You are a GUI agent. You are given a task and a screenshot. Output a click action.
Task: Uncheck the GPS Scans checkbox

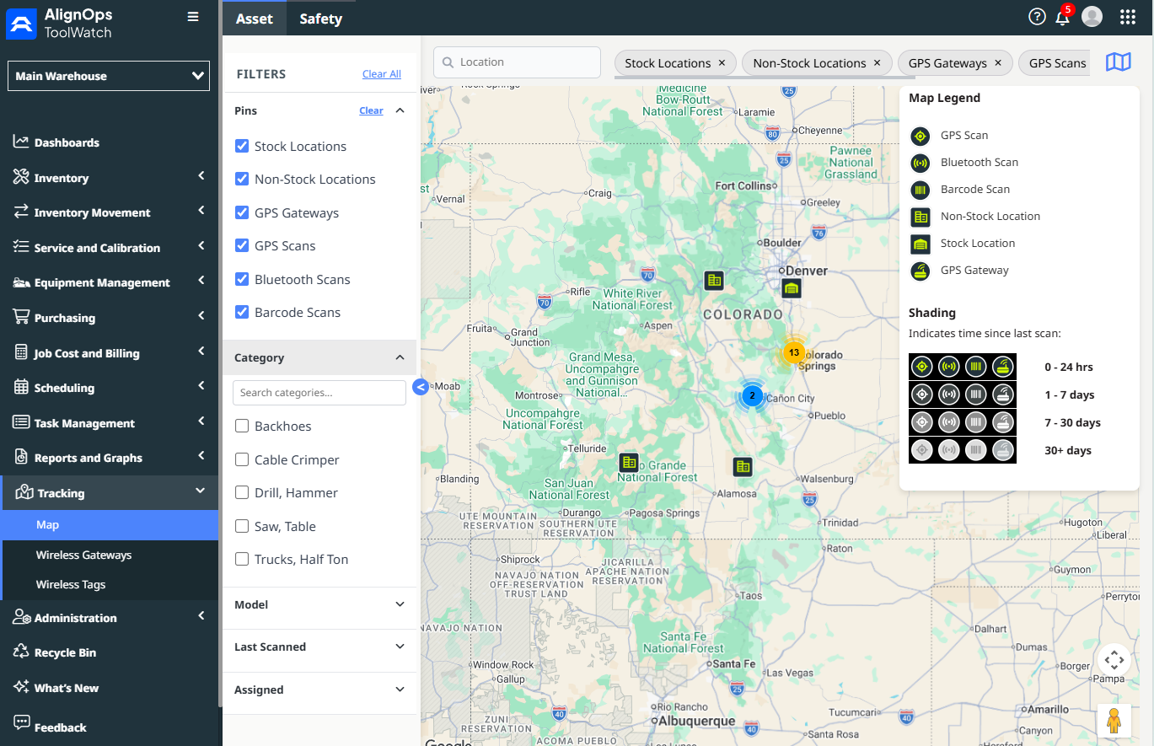pos(242,245)
